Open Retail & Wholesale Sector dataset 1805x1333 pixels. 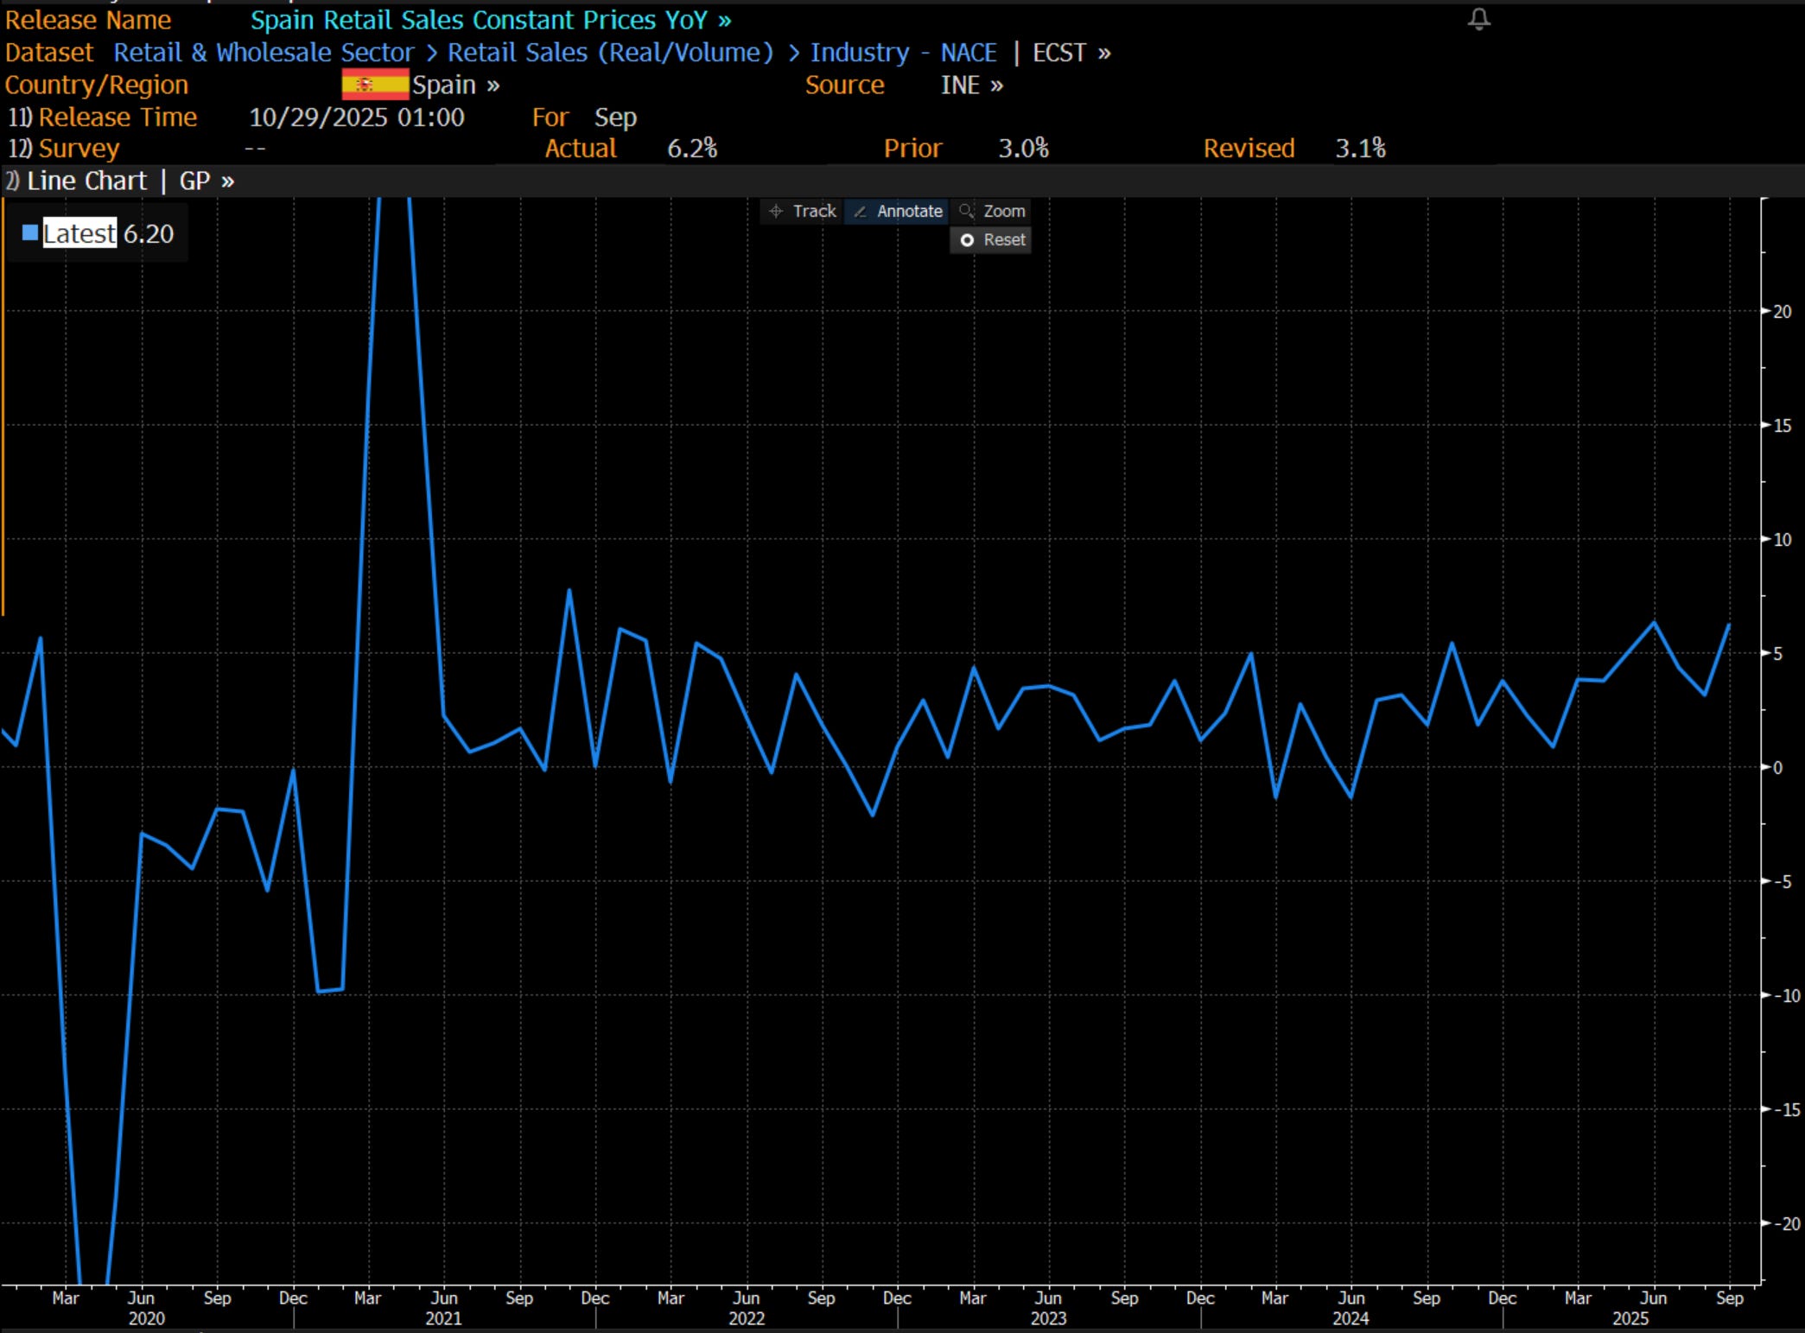pos(264,53)
